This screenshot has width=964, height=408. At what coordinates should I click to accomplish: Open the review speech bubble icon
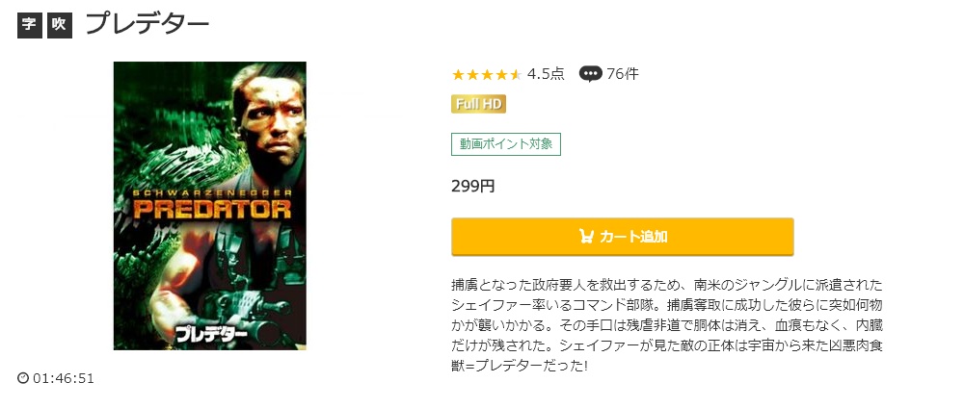pos(590,74)
